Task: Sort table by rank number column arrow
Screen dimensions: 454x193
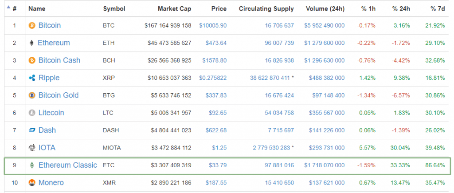Action: coord(9,8)
